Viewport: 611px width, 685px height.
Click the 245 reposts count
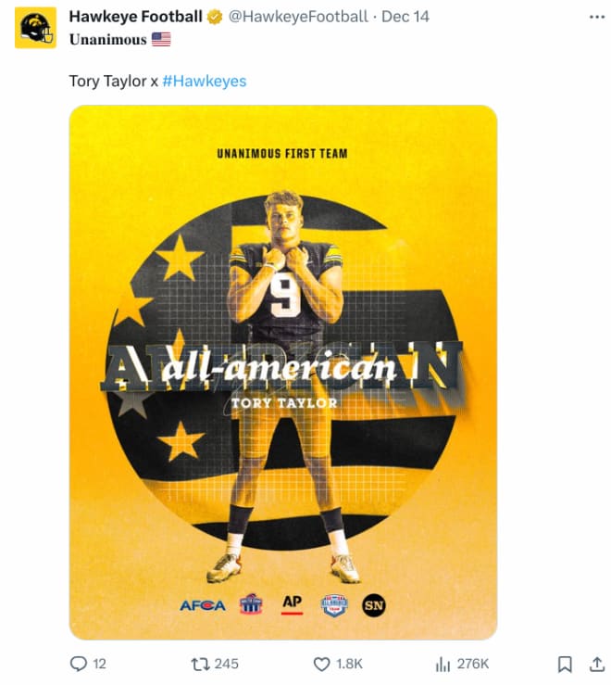point(227,664)
